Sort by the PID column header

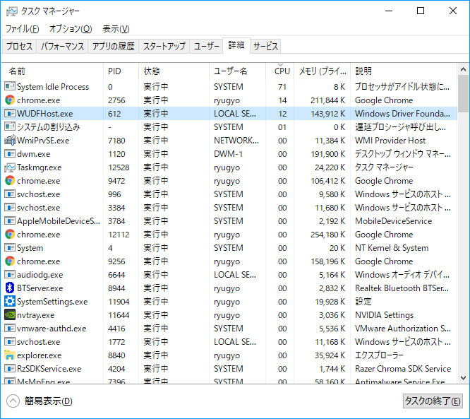(121, 71)
